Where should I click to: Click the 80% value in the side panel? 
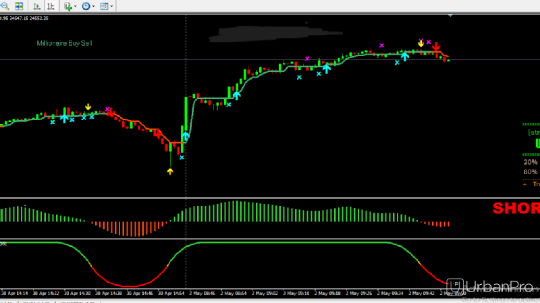[531, 172]
